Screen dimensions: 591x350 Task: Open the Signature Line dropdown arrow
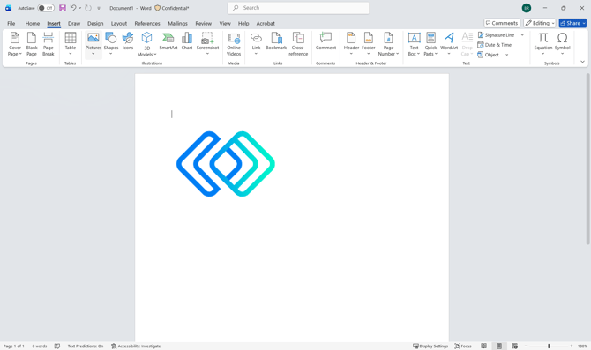[x=522, y=35]
